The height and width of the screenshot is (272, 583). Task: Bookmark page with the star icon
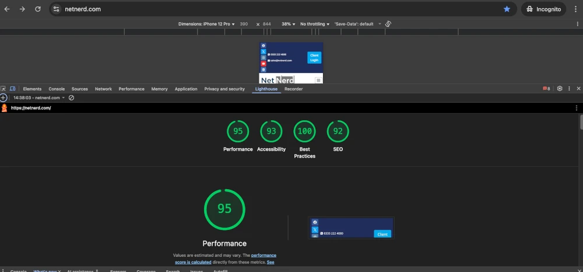point(507,9)
